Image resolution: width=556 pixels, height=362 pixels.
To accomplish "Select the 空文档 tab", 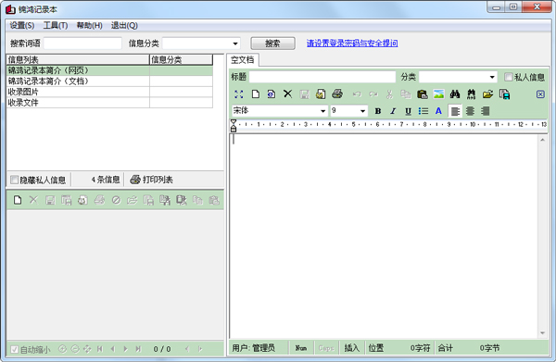I will coord(243,60).
